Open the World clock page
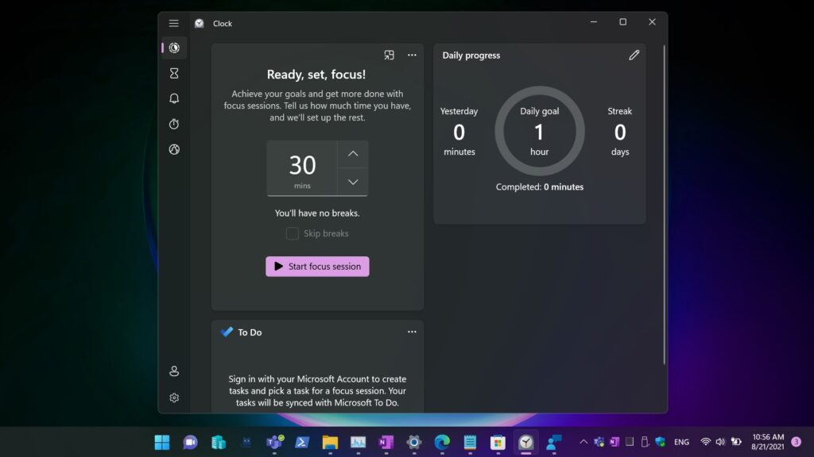This screenshot has height=457, width=814. (x=174, y=149)
